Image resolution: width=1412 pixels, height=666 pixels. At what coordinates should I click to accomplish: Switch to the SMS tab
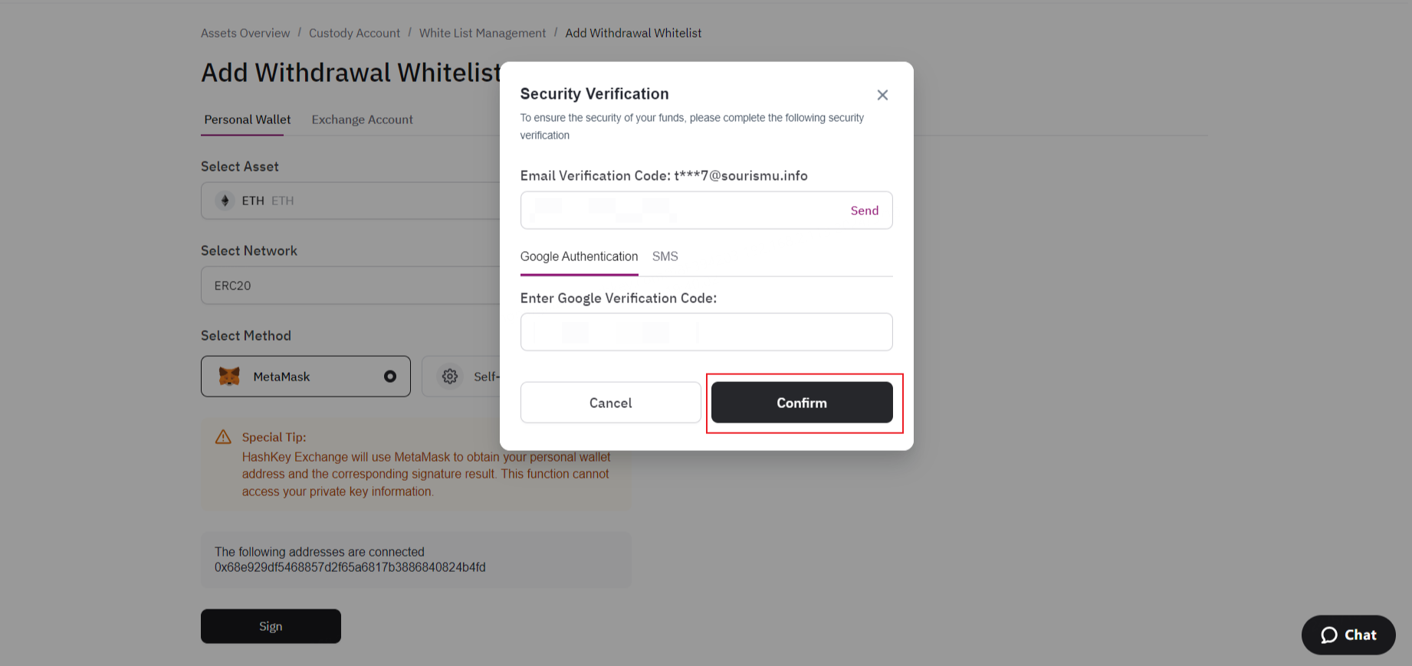[x=665, y=256]
